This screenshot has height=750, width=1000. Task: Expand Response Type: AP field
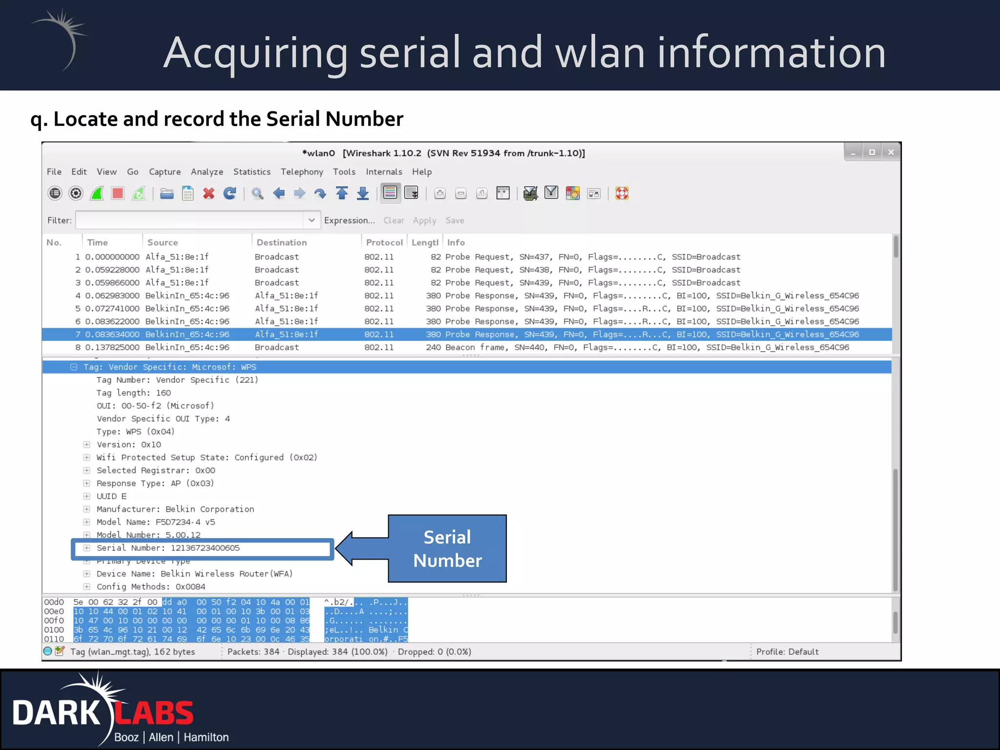click(x=86, y=483)
